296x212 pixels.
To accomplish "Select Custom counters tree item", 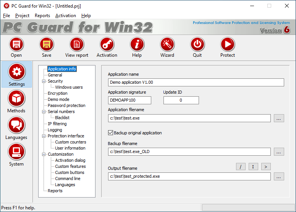I will (71, 142).
